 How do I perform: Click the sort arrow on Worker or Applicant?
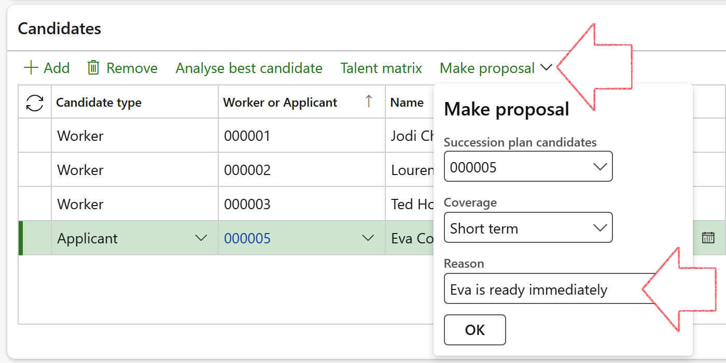point(368,102)
